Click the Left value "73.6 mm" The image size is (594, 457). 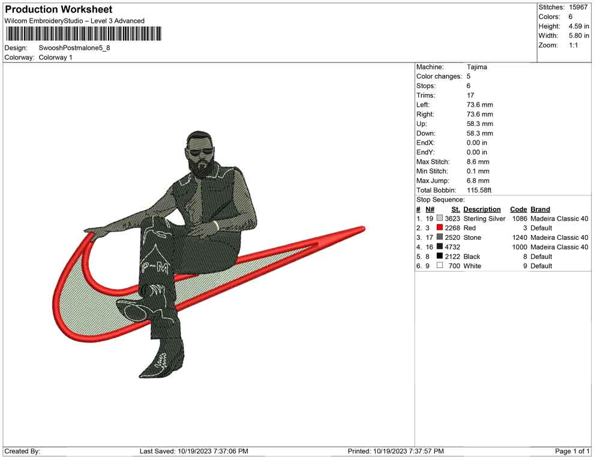click(x=479, y=104)
